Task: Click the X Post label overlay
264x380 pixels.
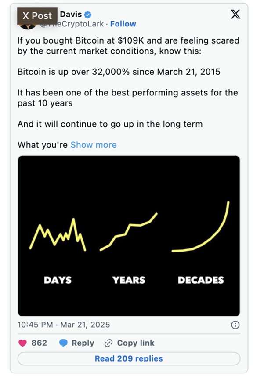Action: tap(37, 16)
